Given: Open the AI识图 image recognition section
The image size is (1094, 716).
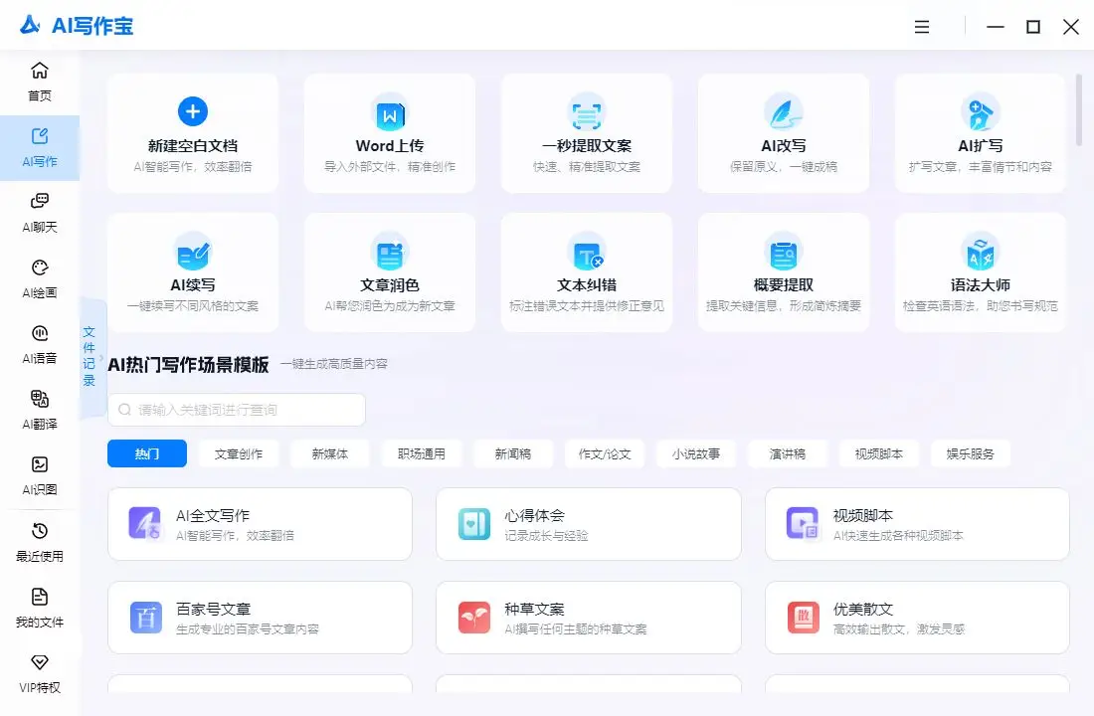Looking at the screenshot, I should pos(40,476).
